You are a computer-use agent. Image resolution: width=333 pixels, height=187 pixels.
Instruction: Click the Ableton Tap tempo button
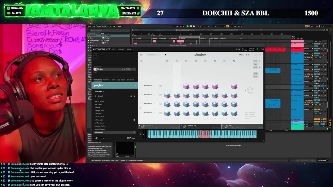[x=94, y=26]
